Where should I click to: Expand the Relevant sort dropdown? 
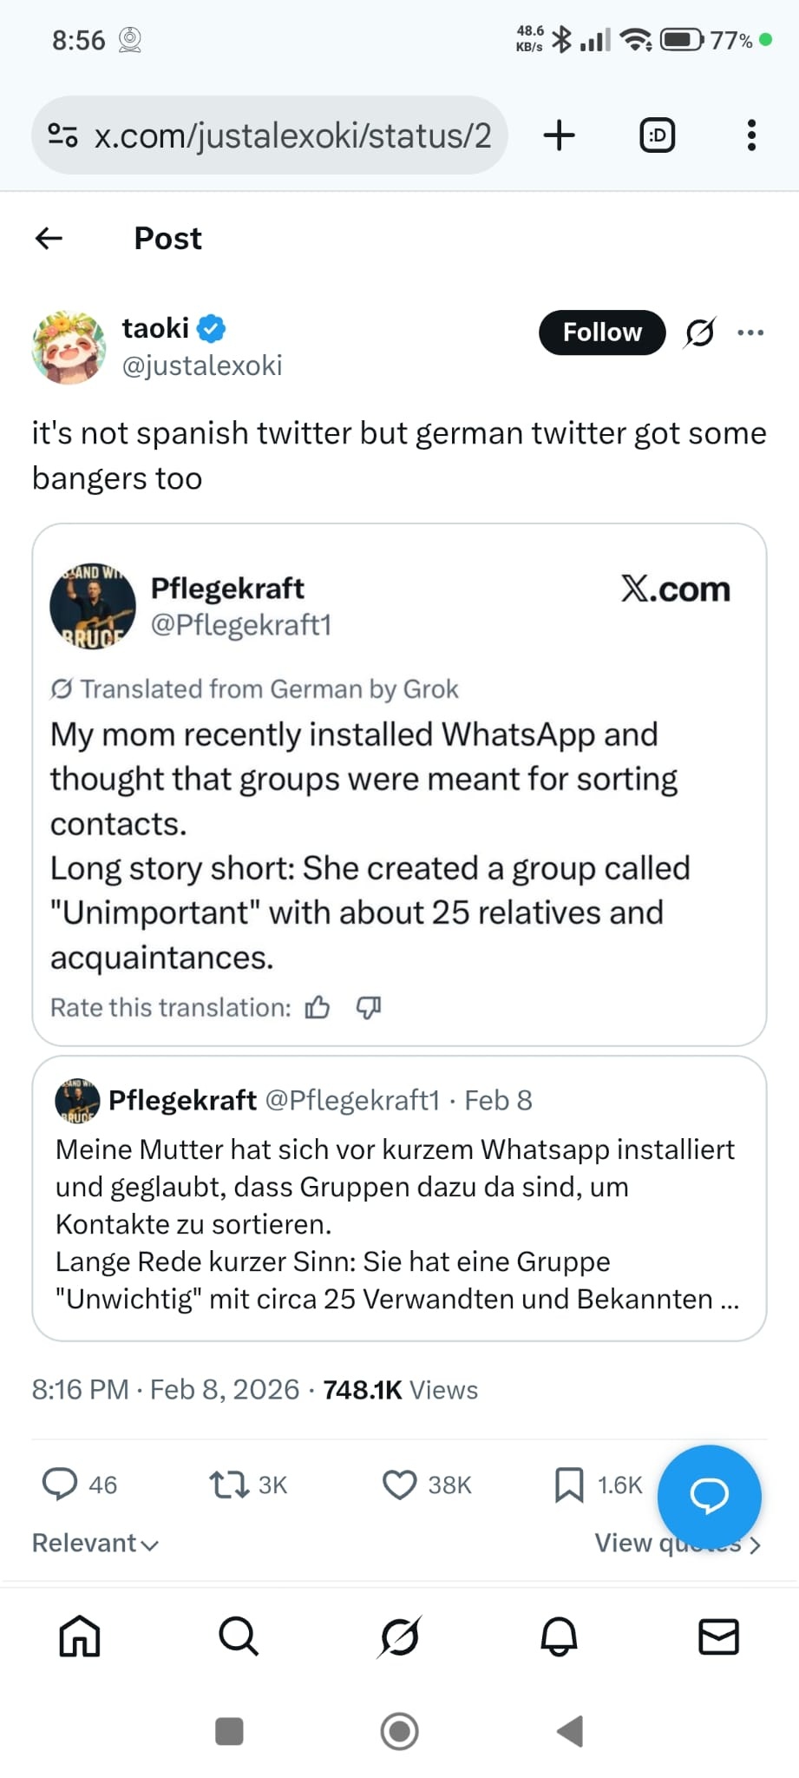[95, 1544]
